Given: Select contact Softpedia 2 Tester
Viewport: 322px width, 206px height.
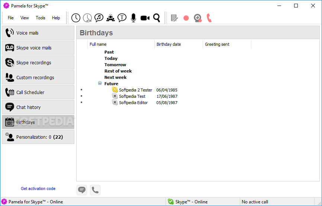Looking at the screenshot, I should 136,90.
